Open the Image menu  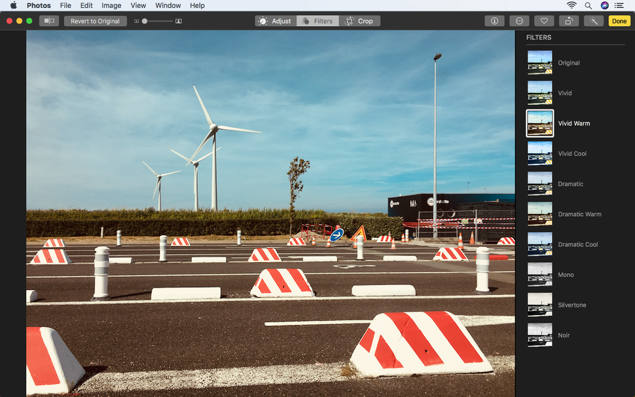pos(111,5)
